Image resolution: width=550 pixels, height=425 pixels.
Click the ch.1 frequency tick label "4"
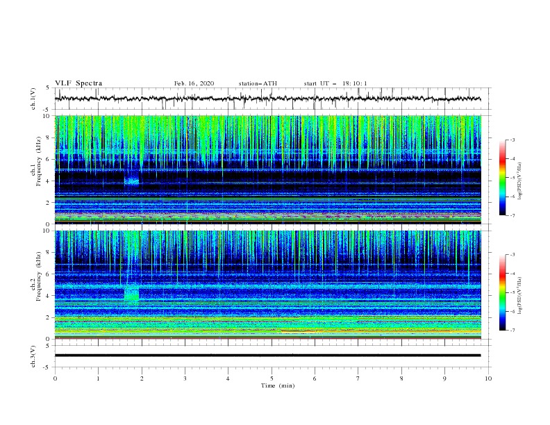49,181
